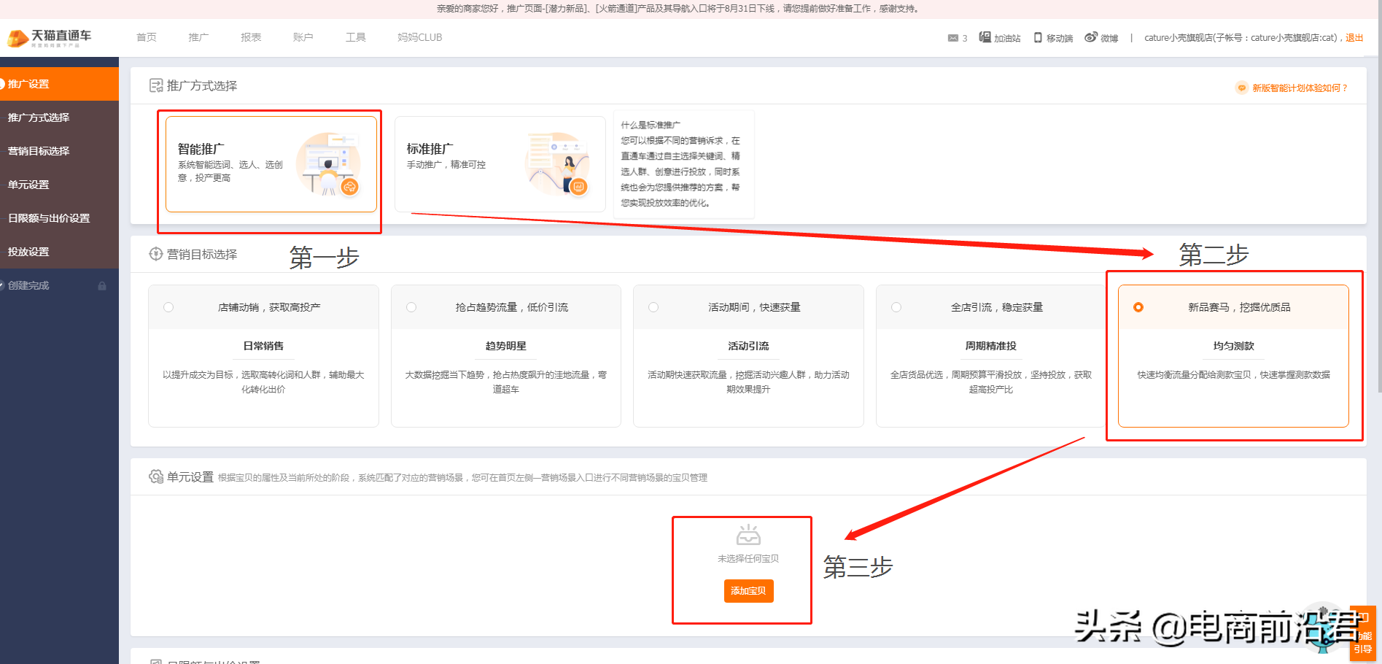Click the 添加宝贝 button
The height and width of the screenshot is (664, 1382).
[x=748, y=591]
